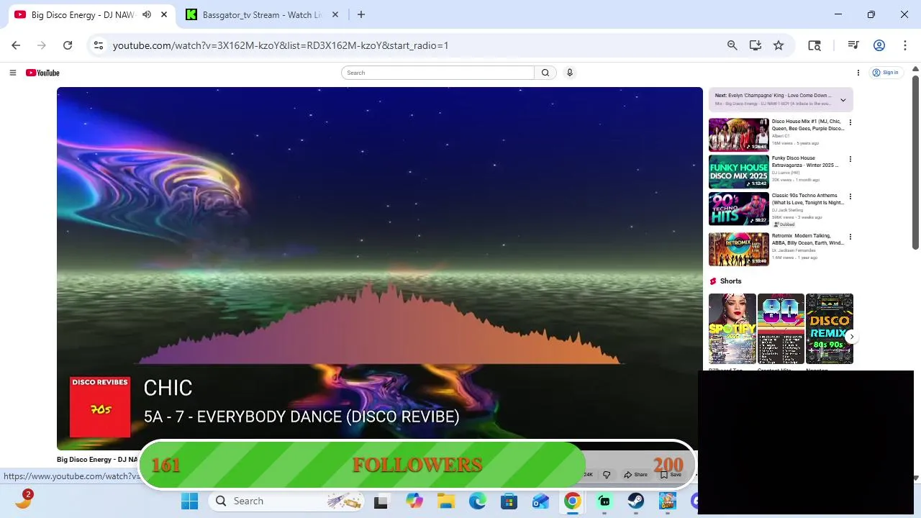Image resolution: width=921 pixels, height=518 pixels.
Task: Open Outlook from taskbar
Action: click(x=541, y=501)
